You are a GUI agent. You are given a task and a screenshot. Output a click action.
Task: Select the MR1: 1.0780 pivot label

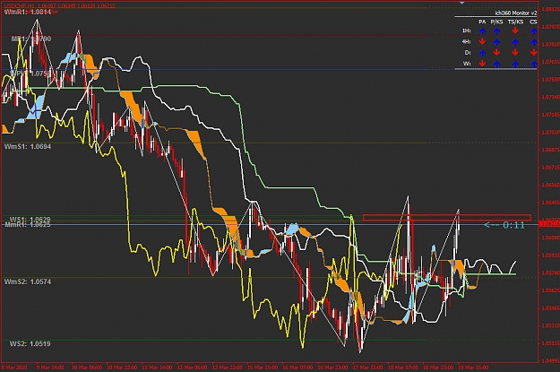(31, 39)
